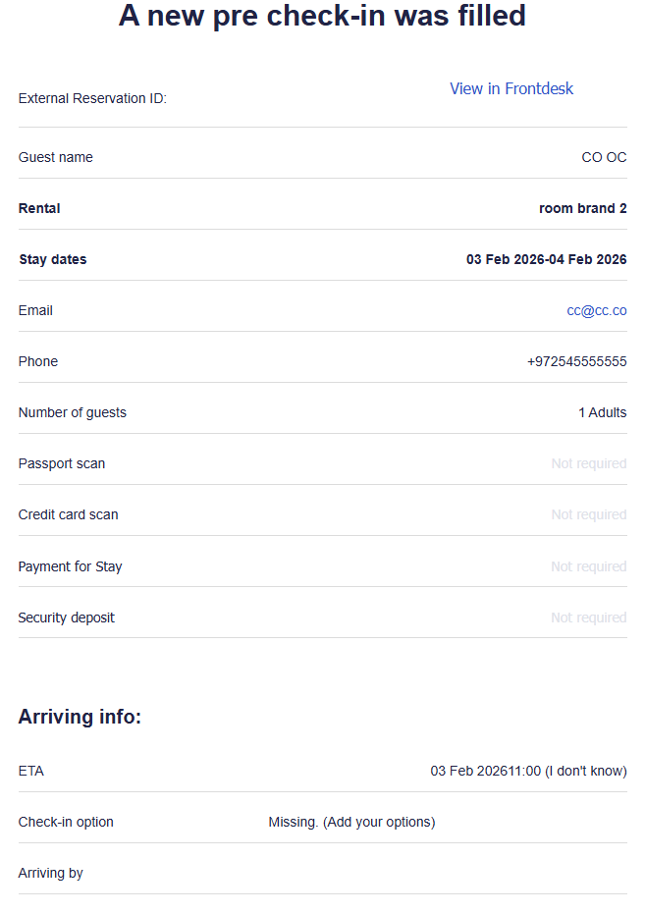
Task: Click the 1 Adults guest count
Action: point(602,412)
